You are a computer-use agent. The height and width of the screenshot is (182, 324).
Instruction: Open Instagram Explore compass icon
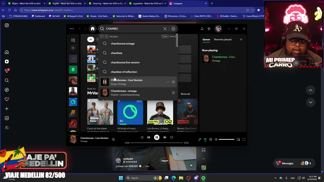(7, 90)
